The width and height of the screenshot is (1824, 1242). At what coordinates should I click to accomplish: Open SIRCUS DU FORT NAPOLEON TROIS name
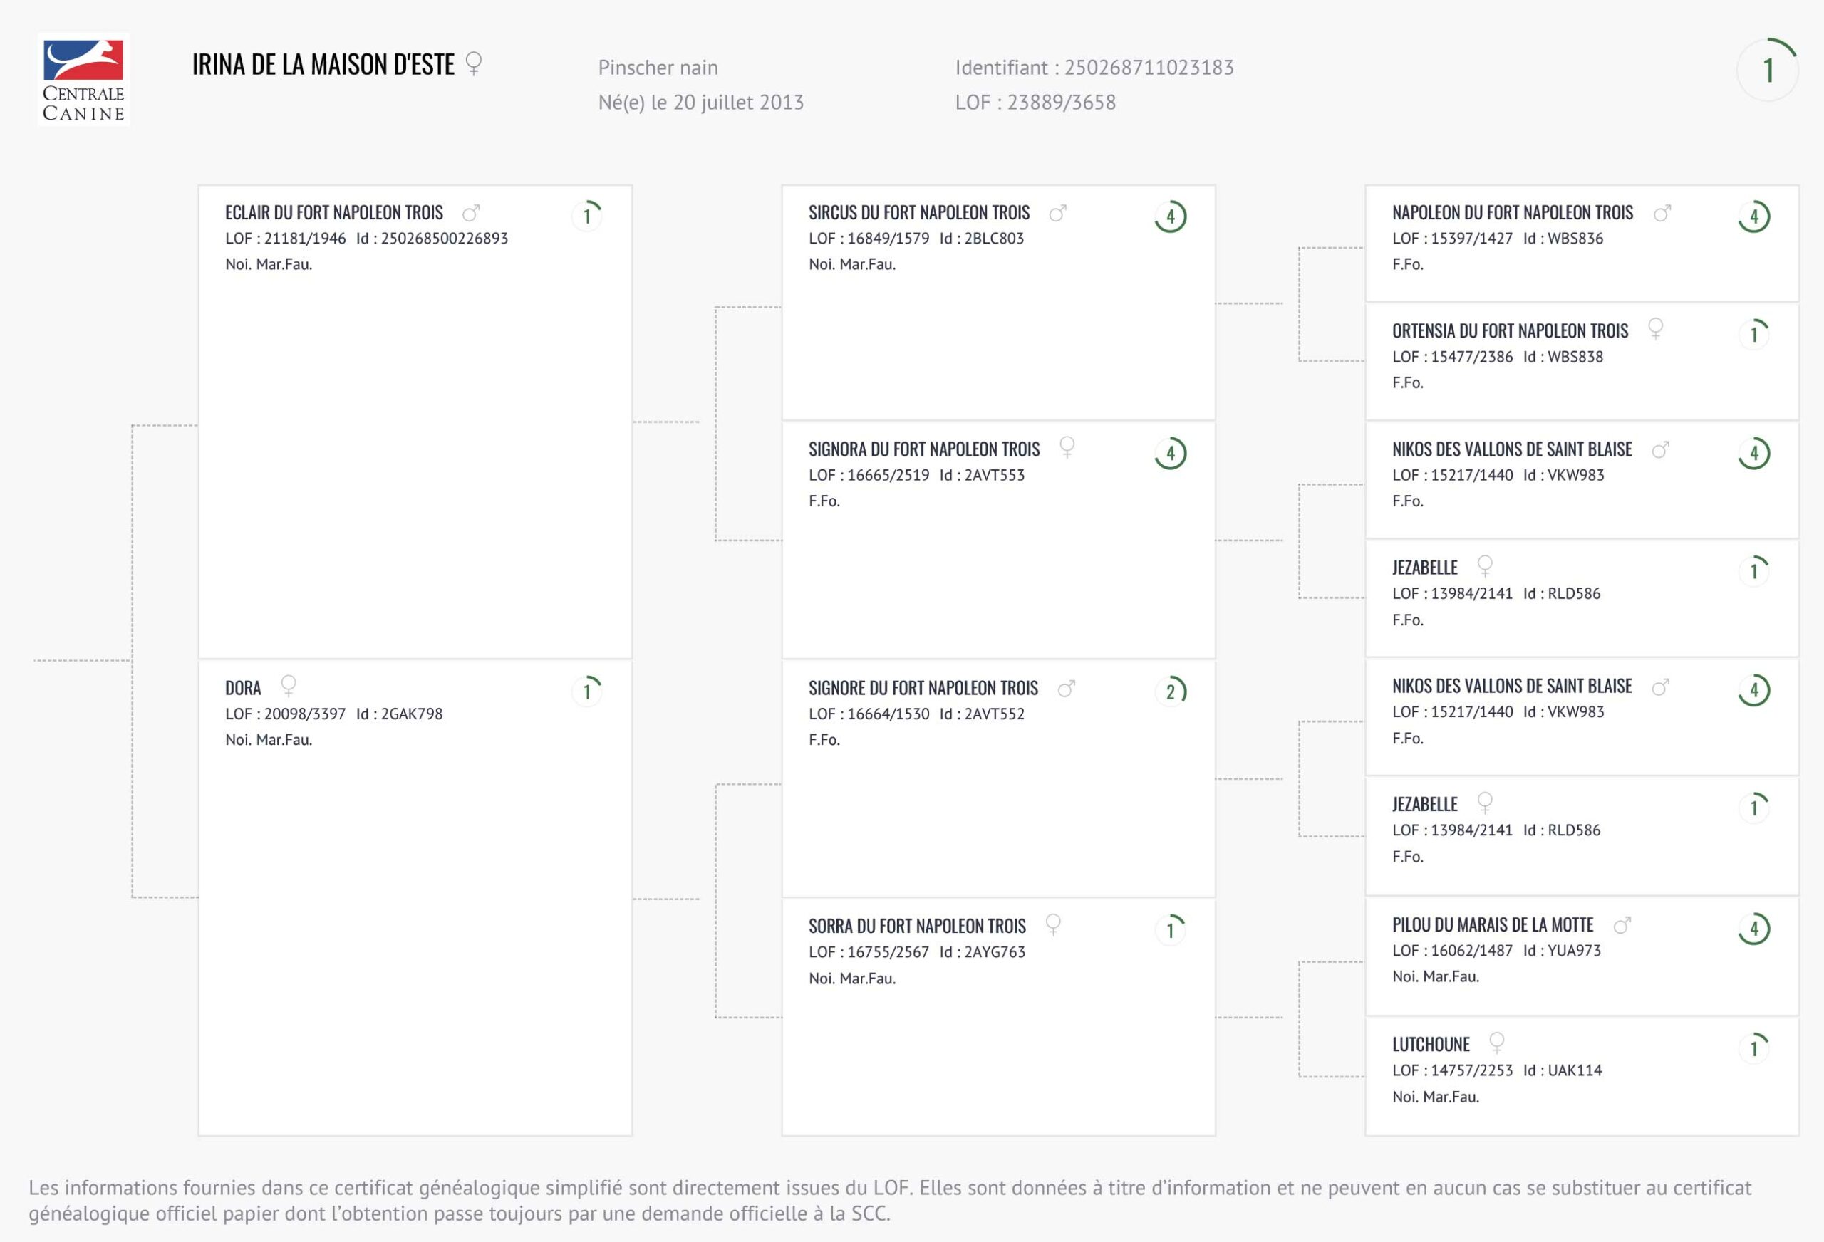[x=919, y=213]
